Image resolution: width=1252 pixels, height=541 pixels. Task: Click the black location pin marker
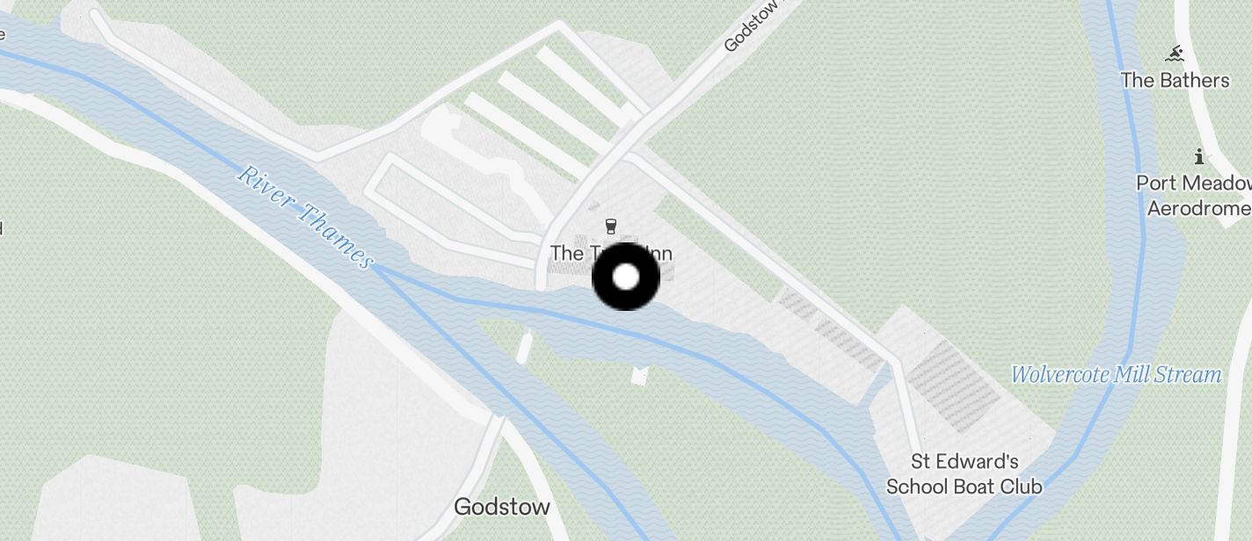[625, 277]
